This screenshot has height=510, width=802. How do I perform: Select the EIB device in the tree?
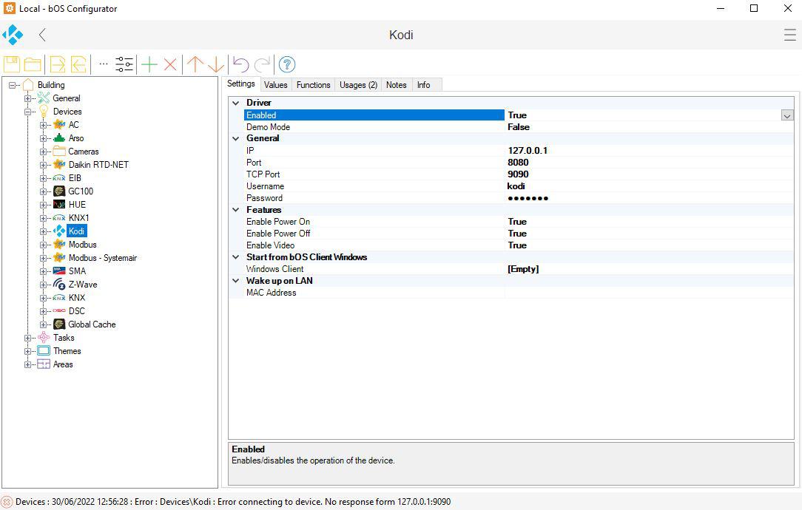pos(75,178)
